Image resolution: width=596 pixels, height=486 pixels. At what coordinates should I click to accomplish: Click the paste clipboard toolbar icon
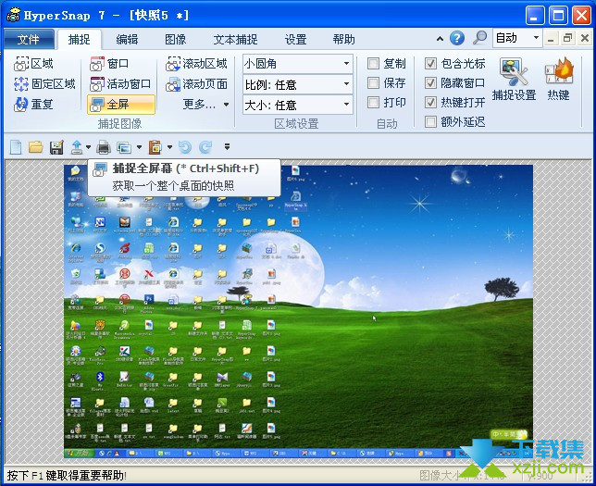[x=155, y=147]
